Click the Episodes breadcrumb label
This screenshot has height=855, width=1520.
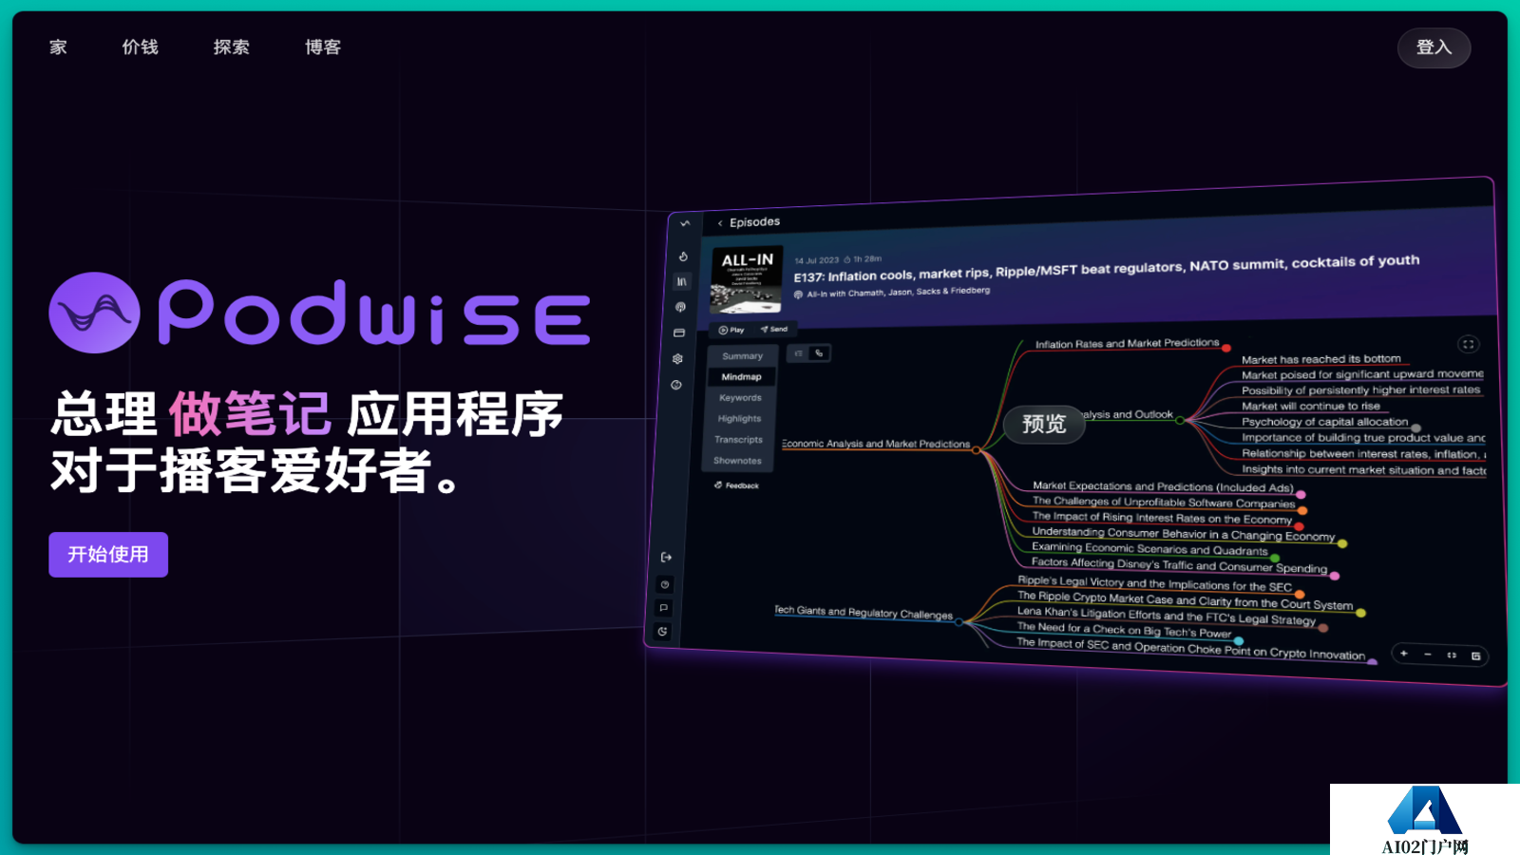[754, 222]
